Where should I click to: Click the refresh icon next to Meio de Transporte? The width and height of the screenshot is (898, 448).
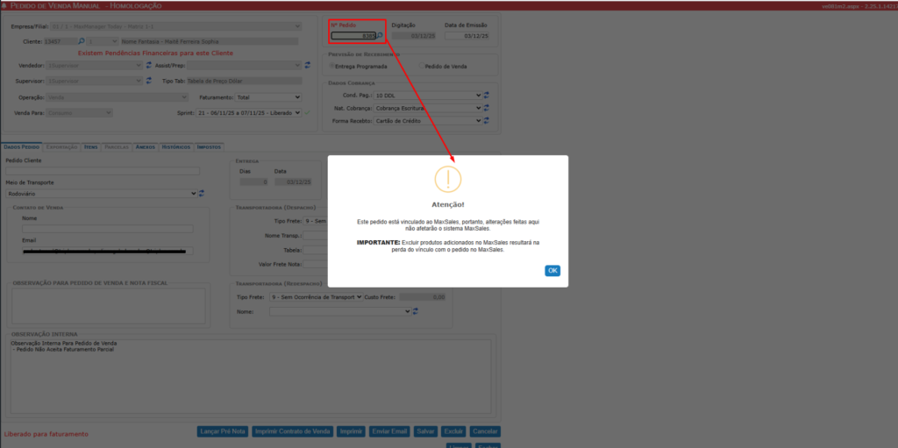(201, 194)
